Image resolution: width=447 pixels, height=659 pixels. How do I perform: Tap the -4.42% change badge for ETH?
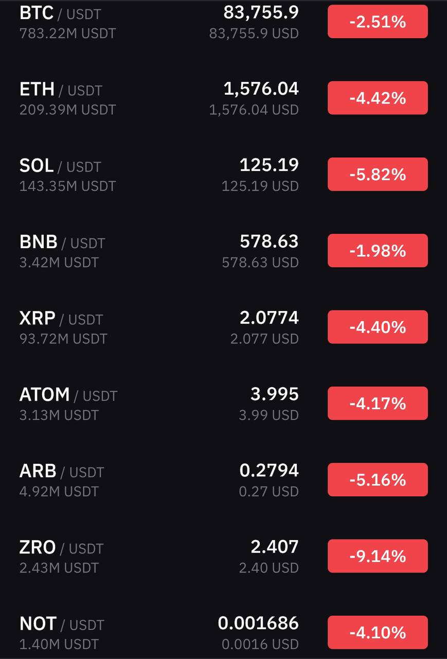[378, 98]
